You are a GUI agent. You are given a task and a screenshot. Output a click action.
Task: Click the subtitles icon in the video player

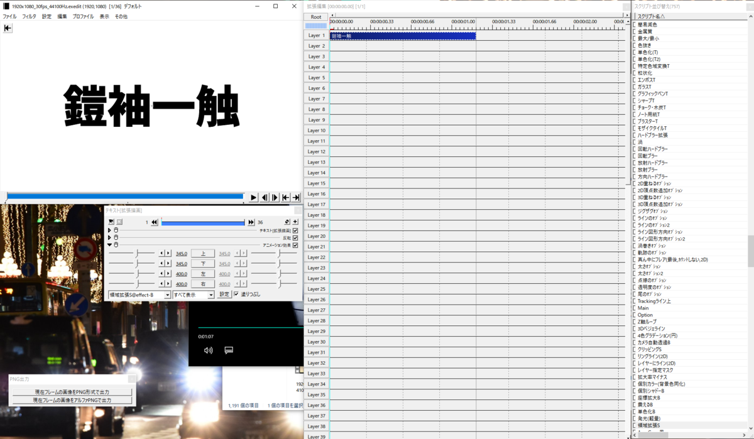[229, 350]
